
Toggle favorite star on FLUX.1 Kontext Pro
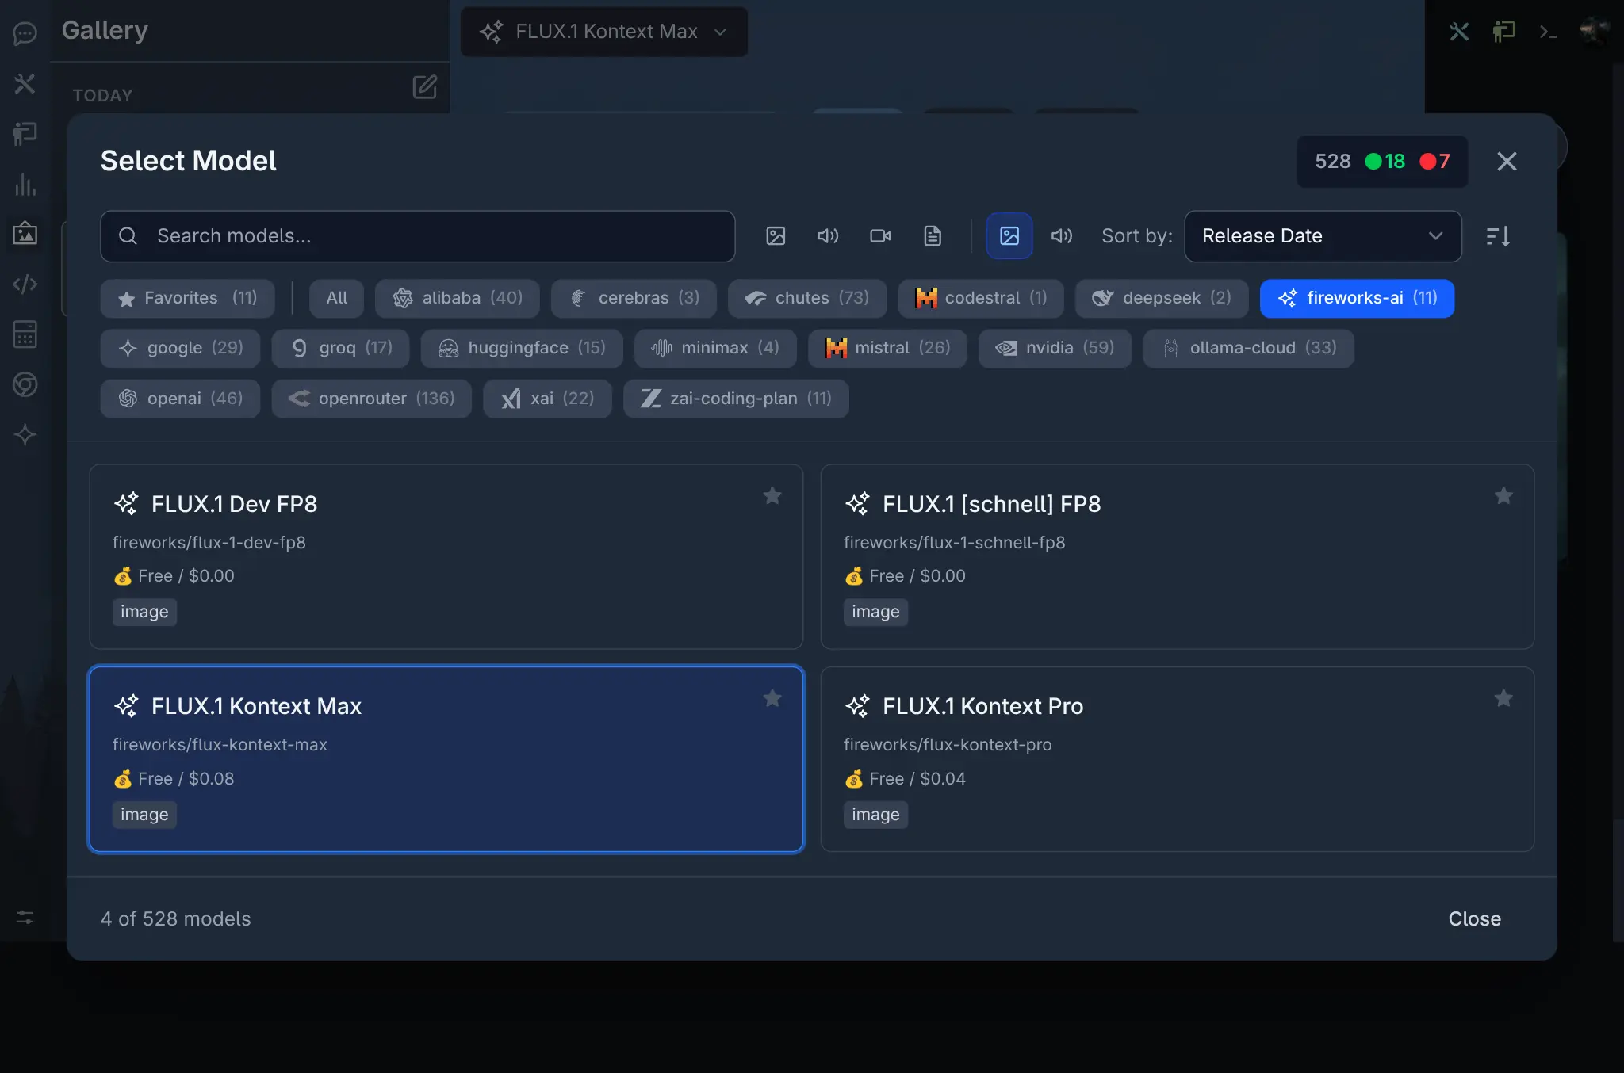click(1503, 698)
